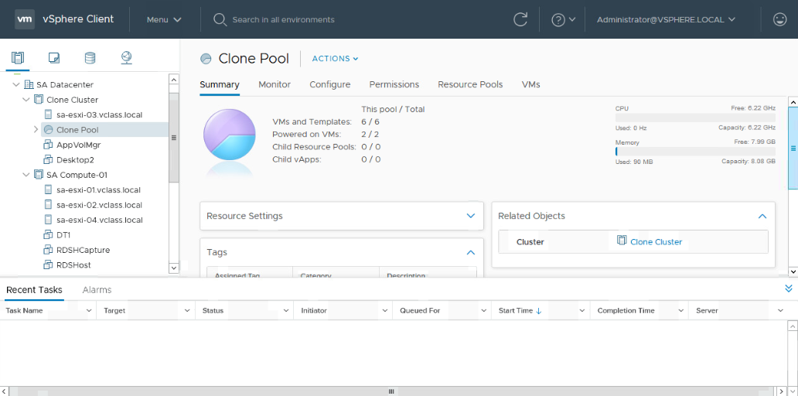798x396 pixels.
Task: Collapse the Related Objects panel
Action: point(762,217)
